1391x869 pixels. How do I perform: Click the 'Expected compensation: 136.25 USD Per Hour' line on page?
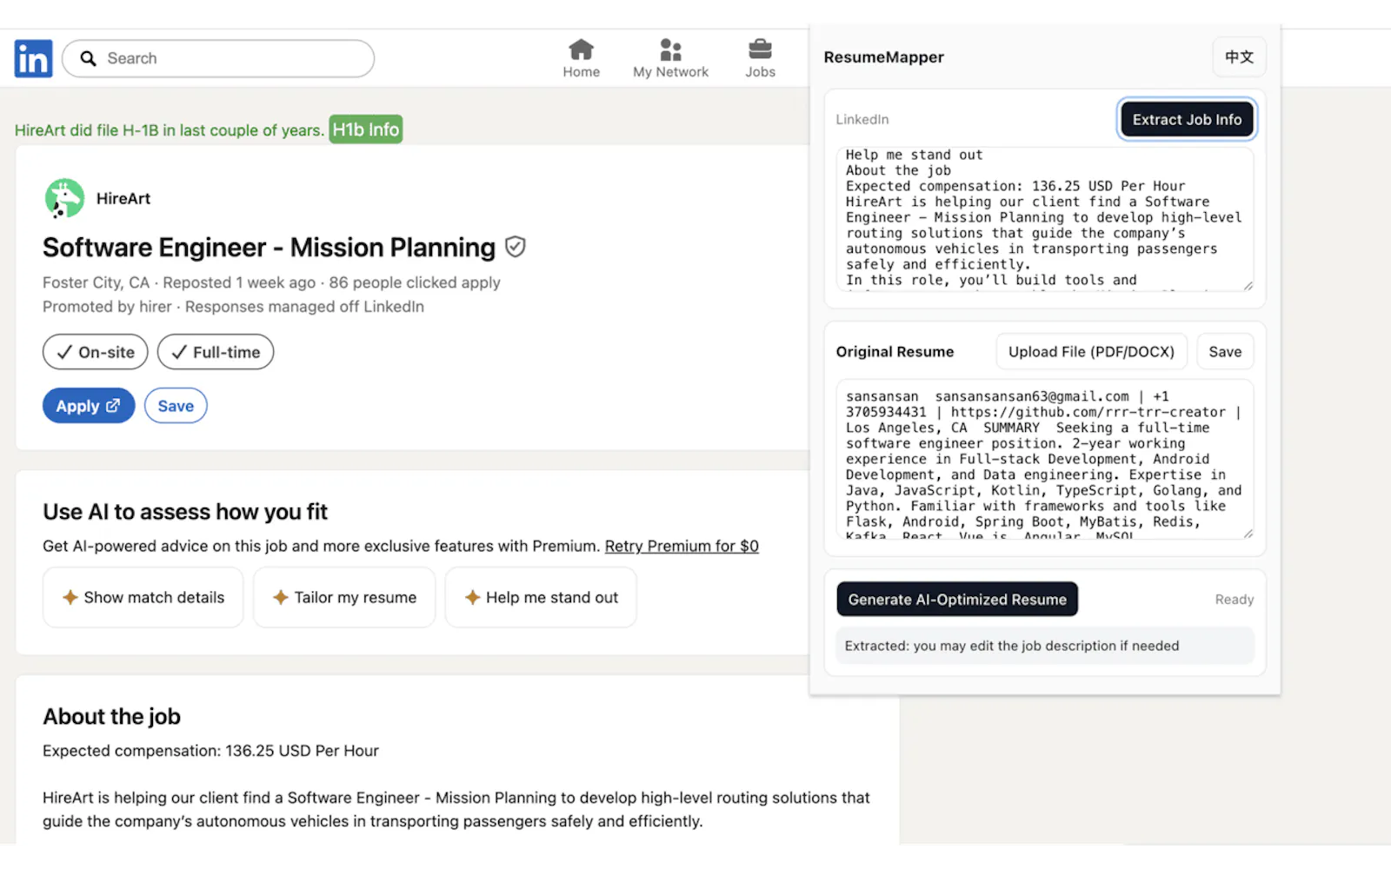(x=210, y=751)
